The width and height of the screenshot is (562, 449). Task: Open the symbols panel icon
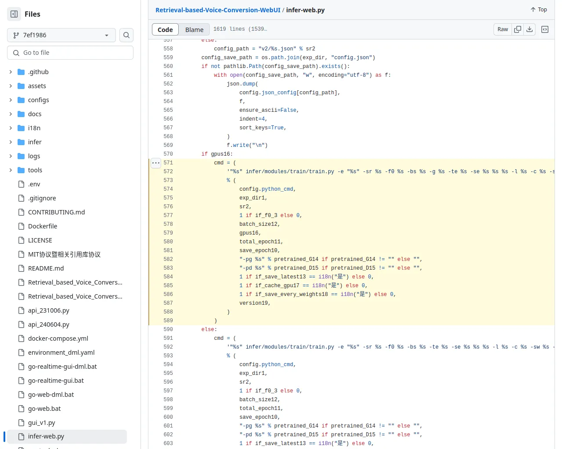click(x=545, y=29)
